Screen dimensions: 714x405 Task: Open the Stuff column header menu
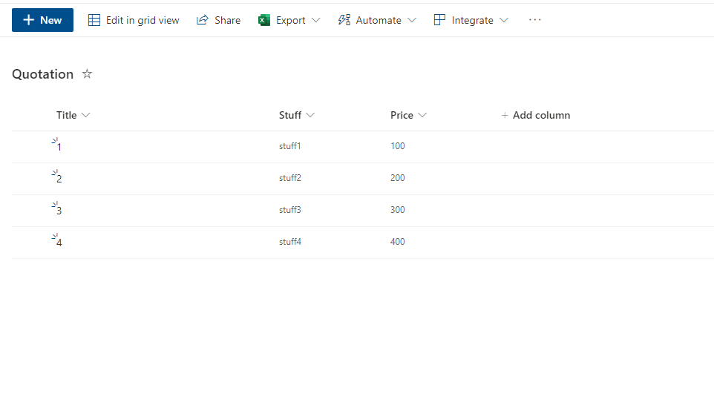tap(297, 115)
